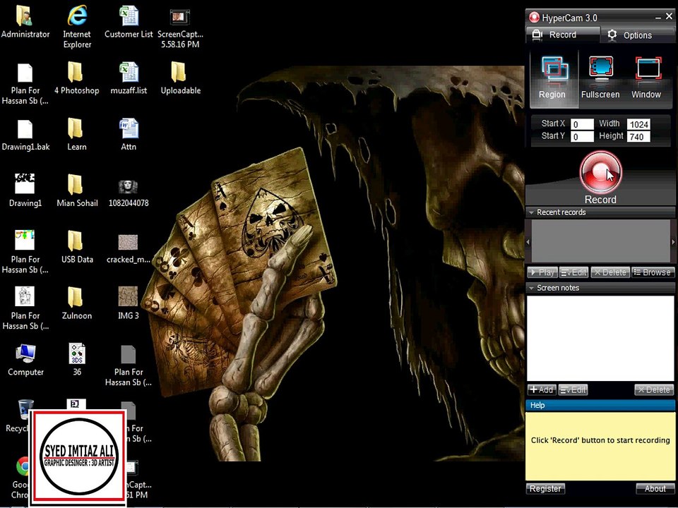Viewport: 678px width, 508px height.
Task: Select Plan For Hassan Sb icon below 1082044078
Action: [x=129, y=365]
